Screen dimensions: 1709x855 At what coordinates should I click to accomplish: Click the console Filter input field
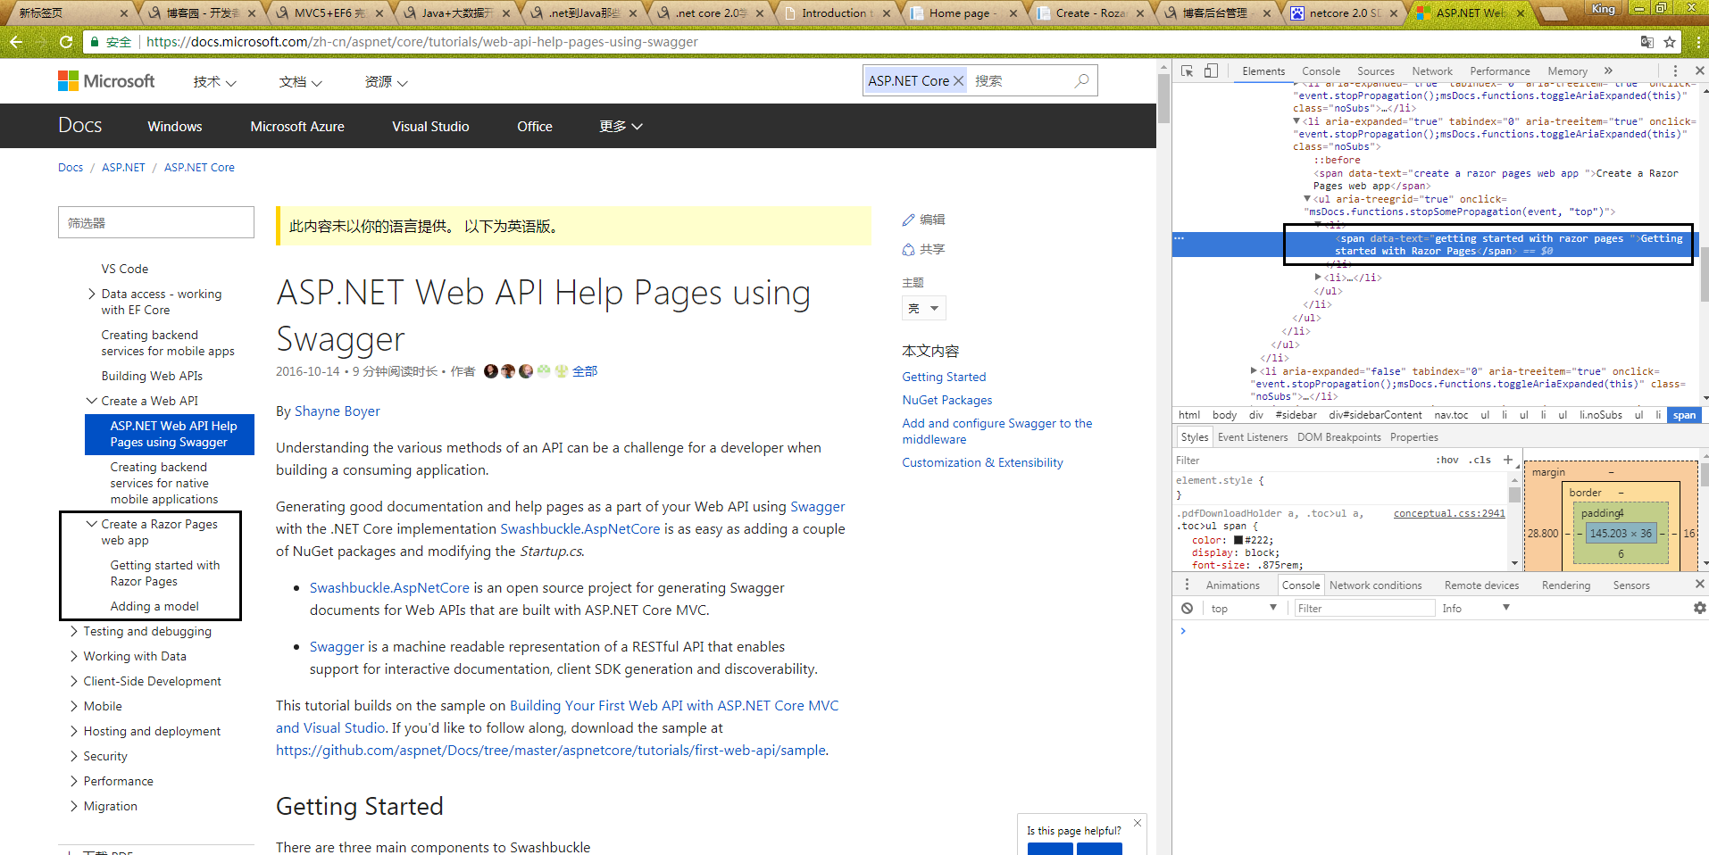tap(1364, 608)
